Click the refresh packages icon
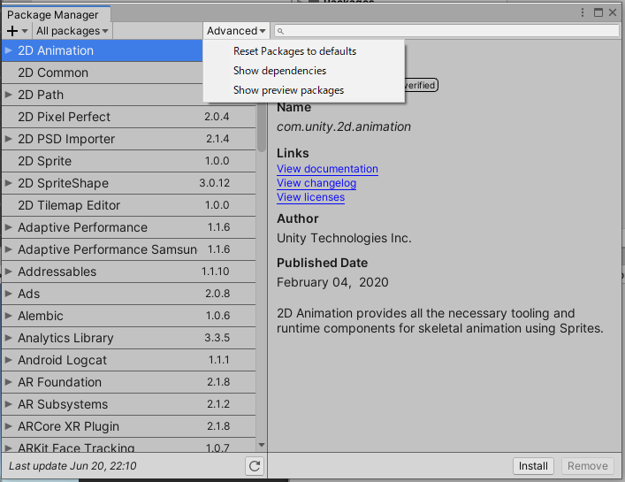Viewport: 625px width, 482px height. coord(255,466)
